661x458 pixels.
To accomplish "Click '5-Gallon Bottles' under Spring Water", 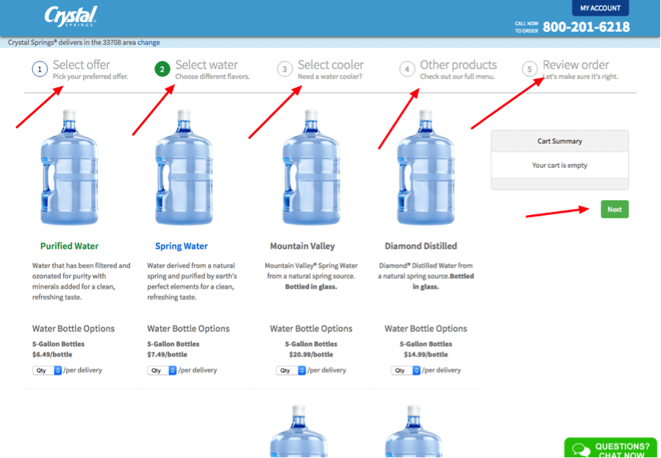I will point(173,344).
